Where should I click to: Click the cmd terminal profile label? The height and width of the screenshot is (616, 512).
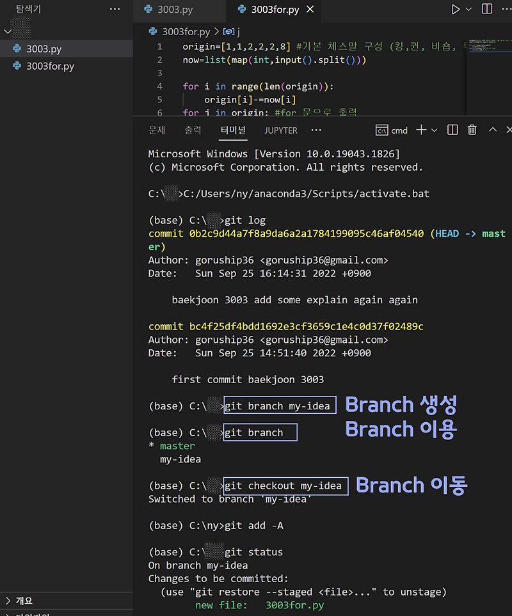click(x=399, y=130)
